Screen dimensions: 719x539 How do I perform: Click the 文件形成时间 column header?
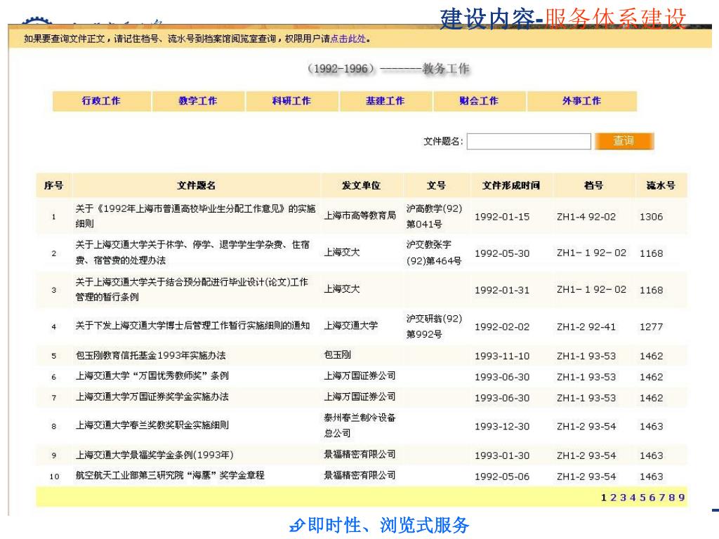[511, 185]
